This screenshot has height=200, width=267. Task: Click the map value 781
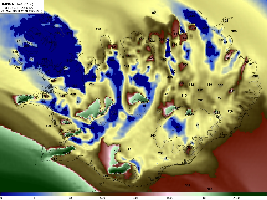[247, 62]
